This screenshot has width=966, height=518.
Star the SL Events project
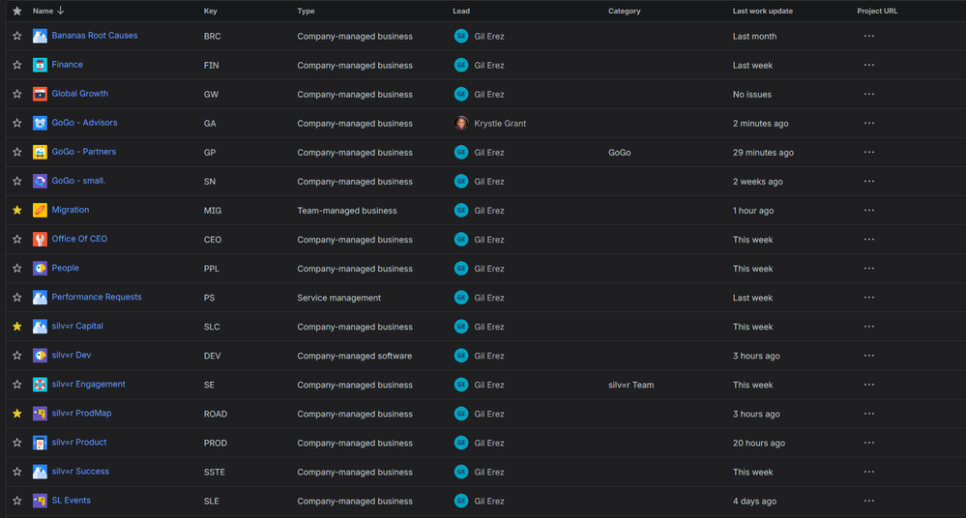click(17, 501)
